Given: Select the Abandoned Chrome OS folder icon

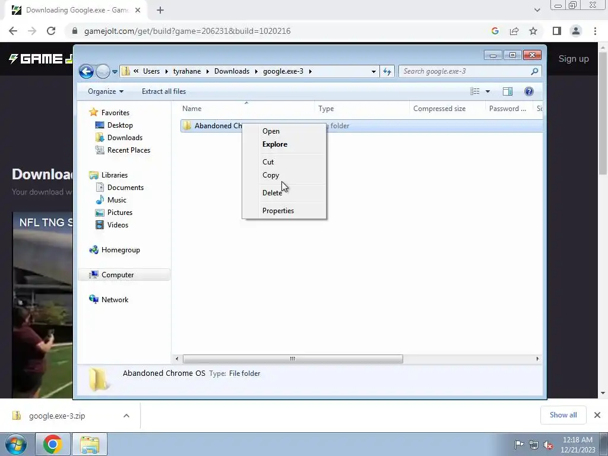Looking at the screenshot, I should click(x=187, y=126).
